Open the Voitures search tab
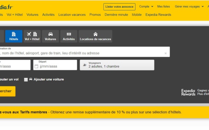The height and width of the screenshot is (130, 209). point(51,36)
